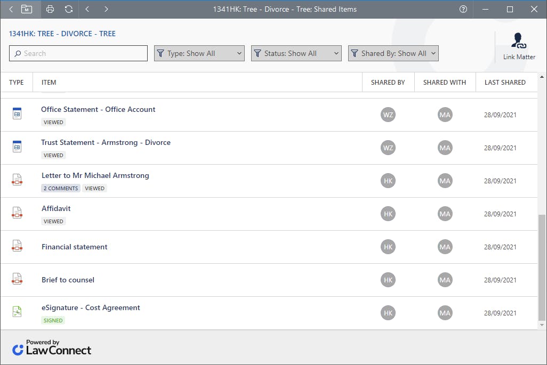Click the HK avatar for Brief to counsel
This screenshot has width=547, height=365.
[x=388, y=280]
